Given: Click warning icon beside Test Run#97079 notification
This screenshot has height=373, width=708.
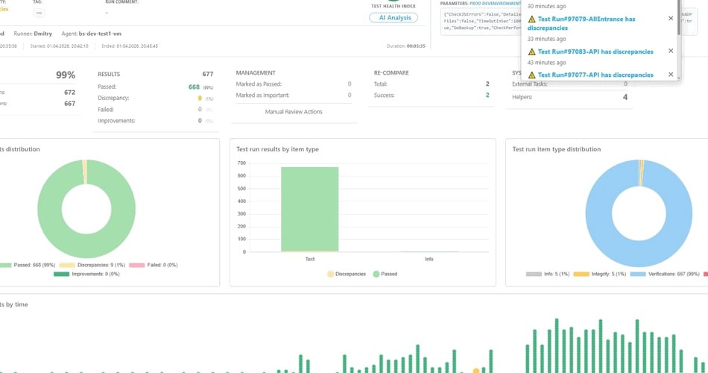Looking at the screenshot, I should pos(531,19).
